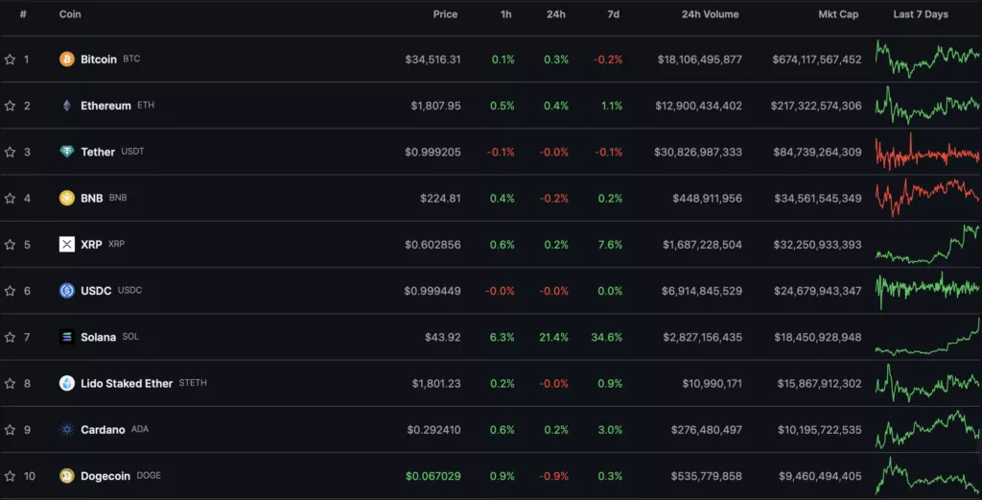Click the BNB coin logo
The image size is (982, 500).
[67, 198]
